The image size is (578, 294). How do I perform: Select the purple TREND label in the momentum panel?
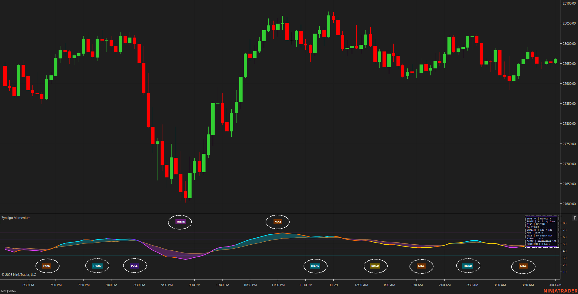pos(181,222)
